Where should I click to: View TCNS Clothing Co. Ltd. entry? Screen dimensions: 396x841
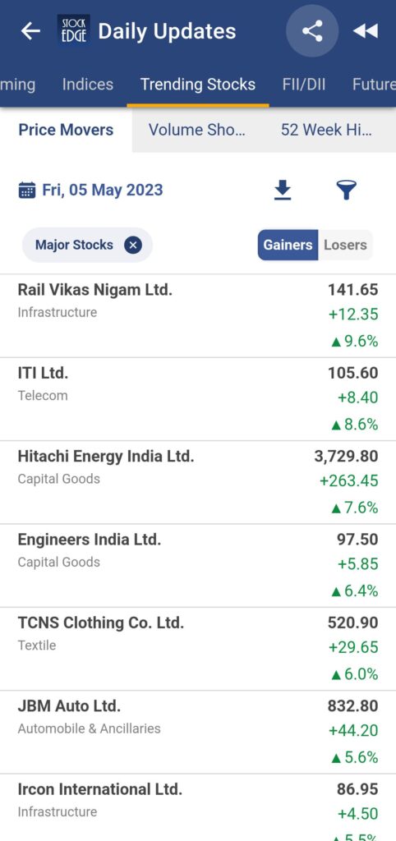tap(198, 649)
